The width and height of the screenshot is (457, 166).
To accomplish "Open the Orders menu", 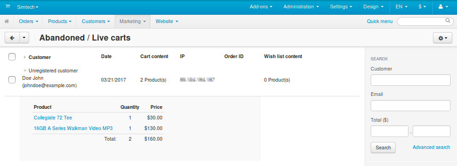I will 29,21.
